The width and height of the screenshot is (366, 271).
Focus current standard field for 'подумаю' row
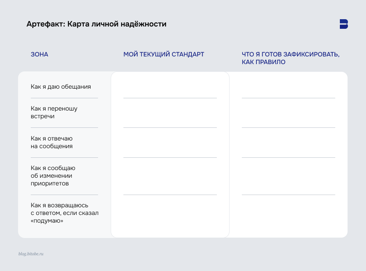pos(170,213)
